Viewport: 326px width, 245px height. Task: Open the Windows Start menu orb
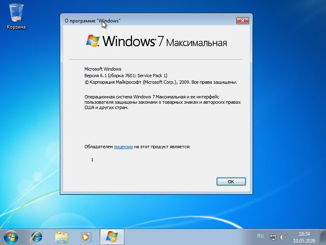pyautogui.click(x=11, y=237)
